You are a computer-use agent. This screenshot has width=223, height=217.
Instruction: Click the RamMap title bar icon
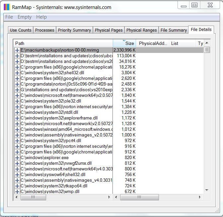7,7
